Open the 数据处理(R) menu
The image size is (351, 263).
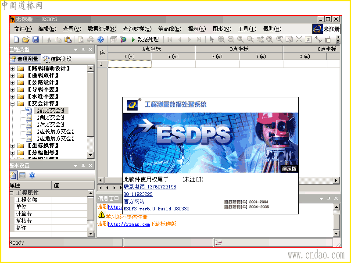pos(102,29)
